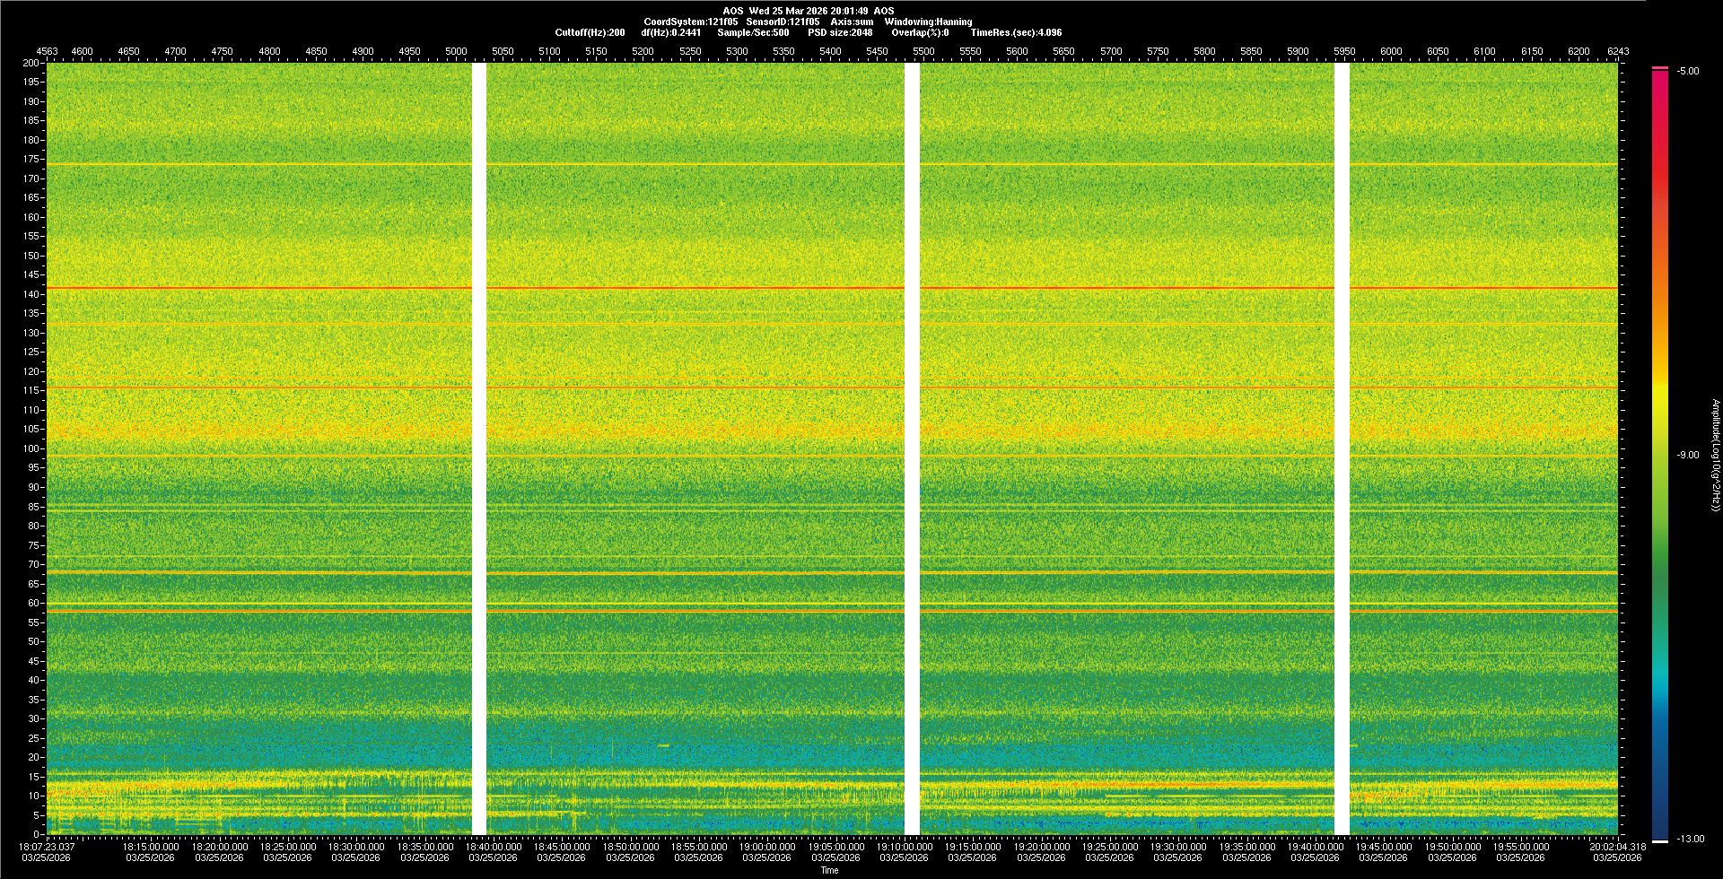Click the -13.00 label at color scale bottom
Screen dimensions: 1723x879
click(x=1690, y=839)
